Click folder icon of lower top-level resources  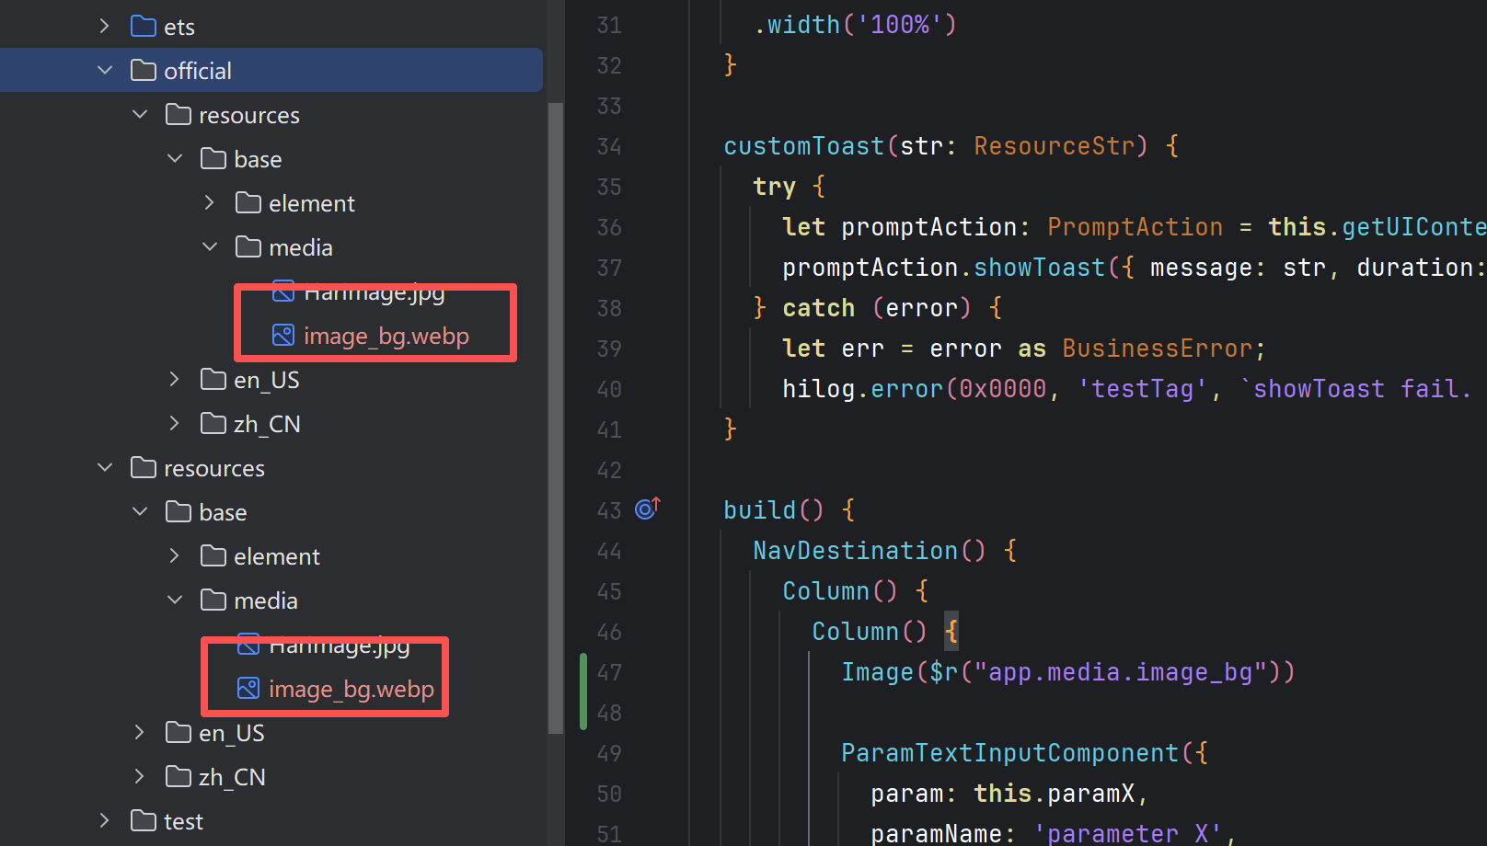tap(144, 467)
